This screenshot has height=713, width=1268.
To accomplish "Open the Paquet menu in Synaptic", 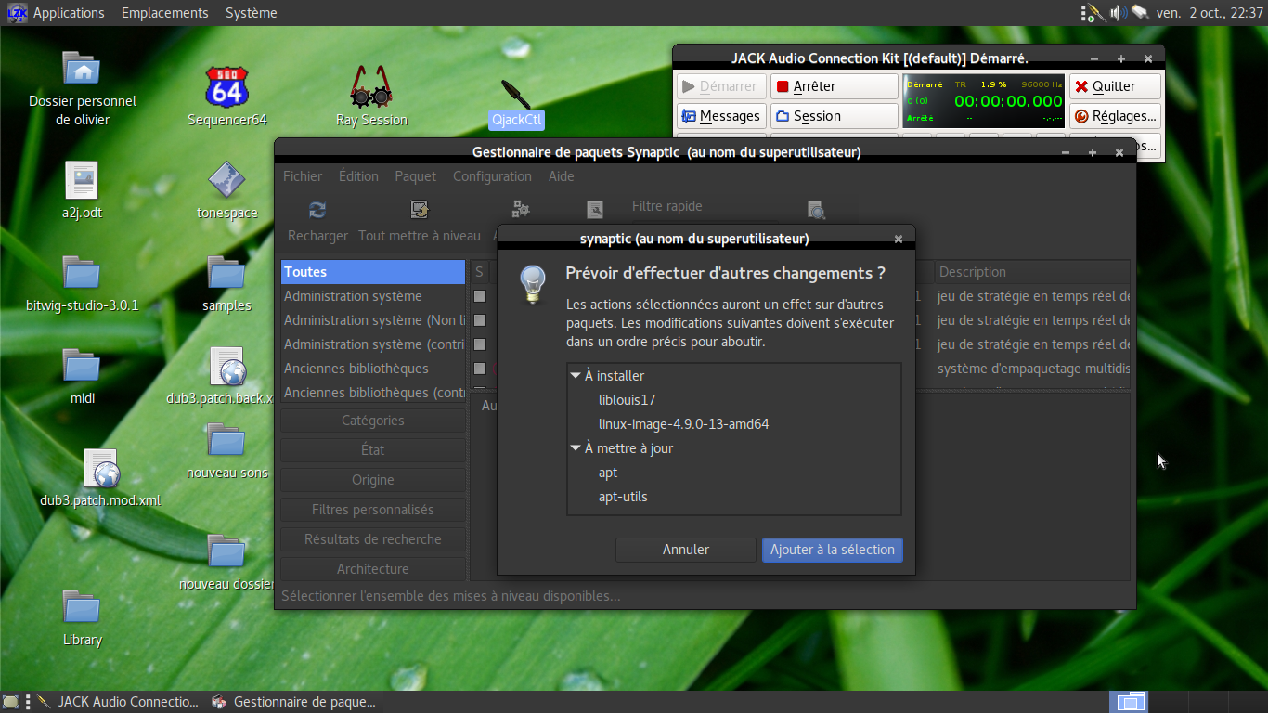I will [x=416, y=176].
